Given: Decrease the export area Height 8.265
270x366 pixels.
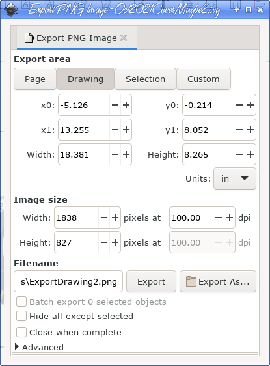Looking at the screenshot, I should 239,154.
